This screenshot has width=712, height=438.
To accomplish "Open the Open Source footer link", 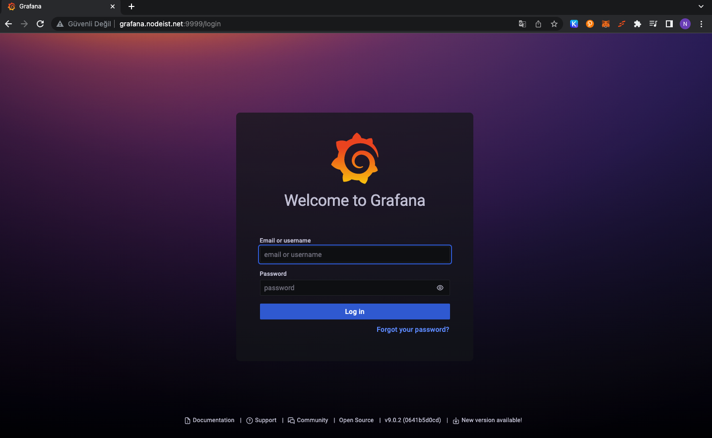I will point(356,420).
